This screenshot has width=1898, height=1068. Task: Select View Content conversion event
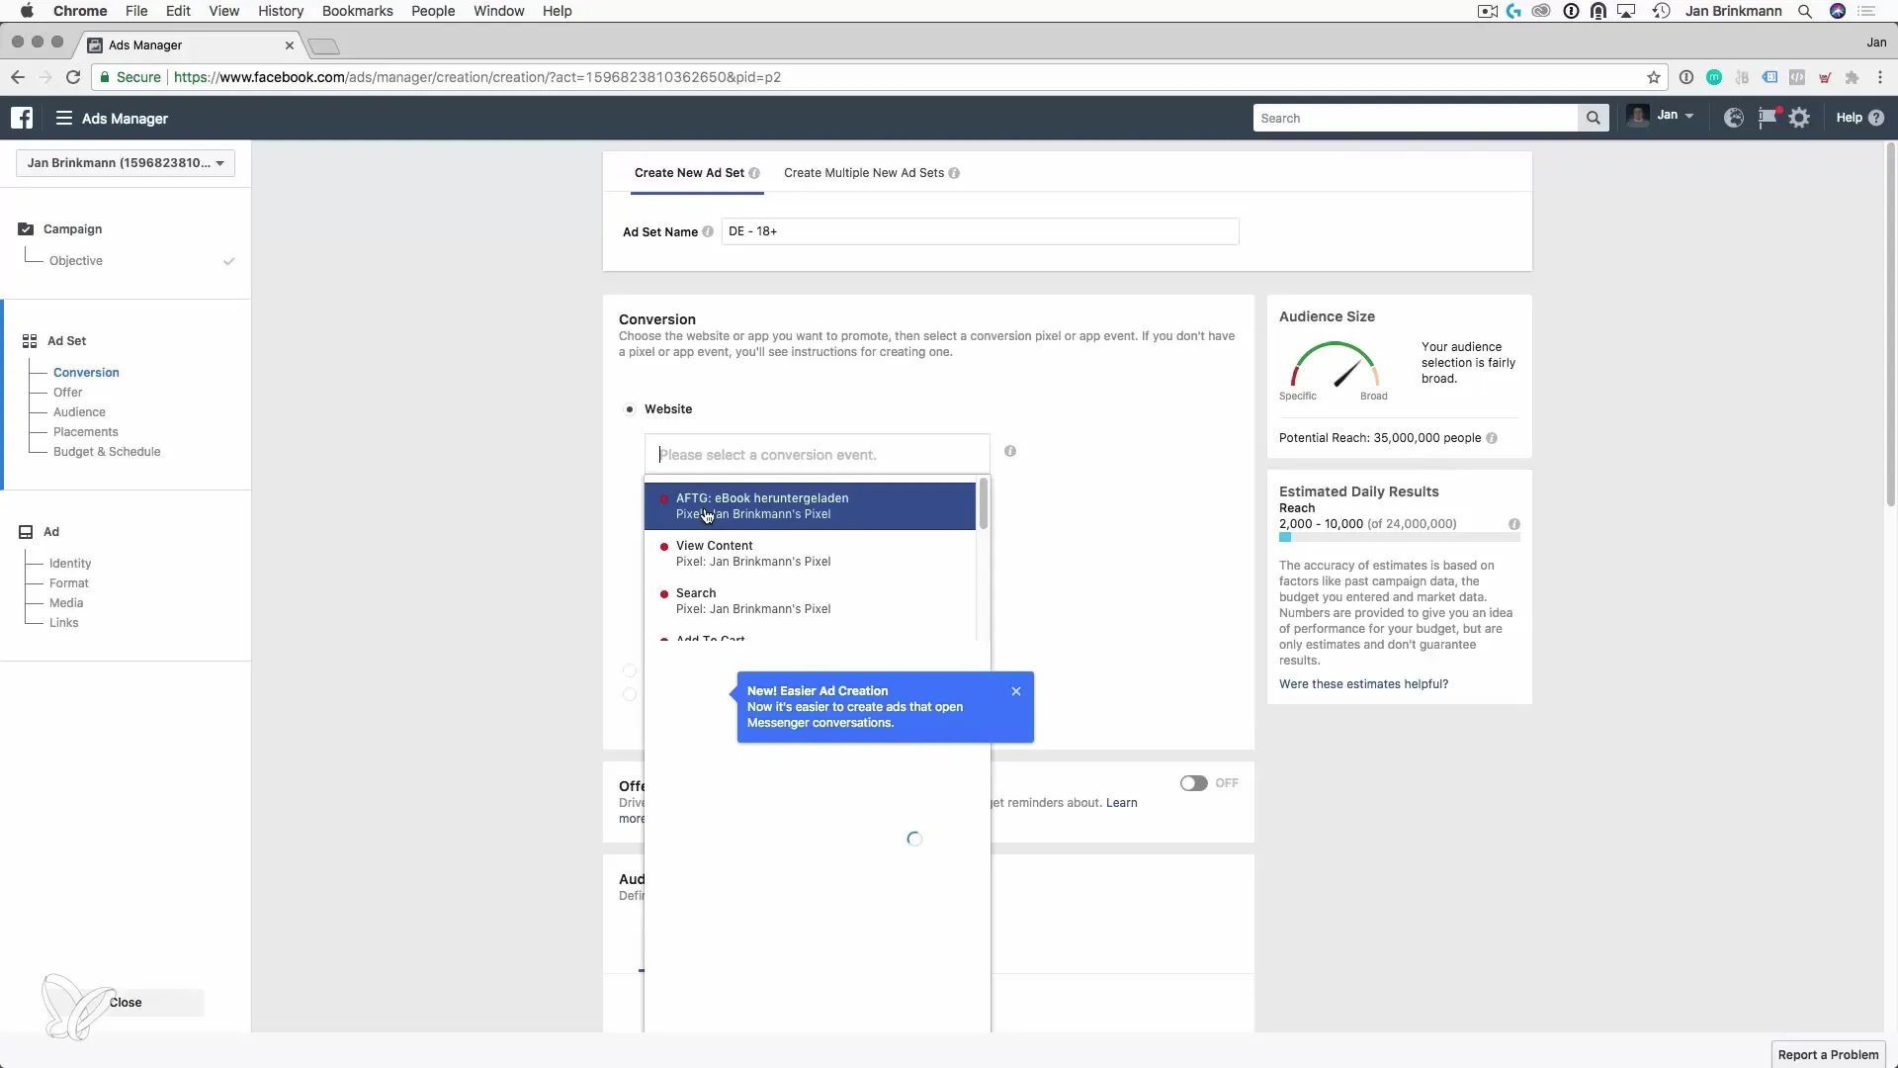pos(810,554)
